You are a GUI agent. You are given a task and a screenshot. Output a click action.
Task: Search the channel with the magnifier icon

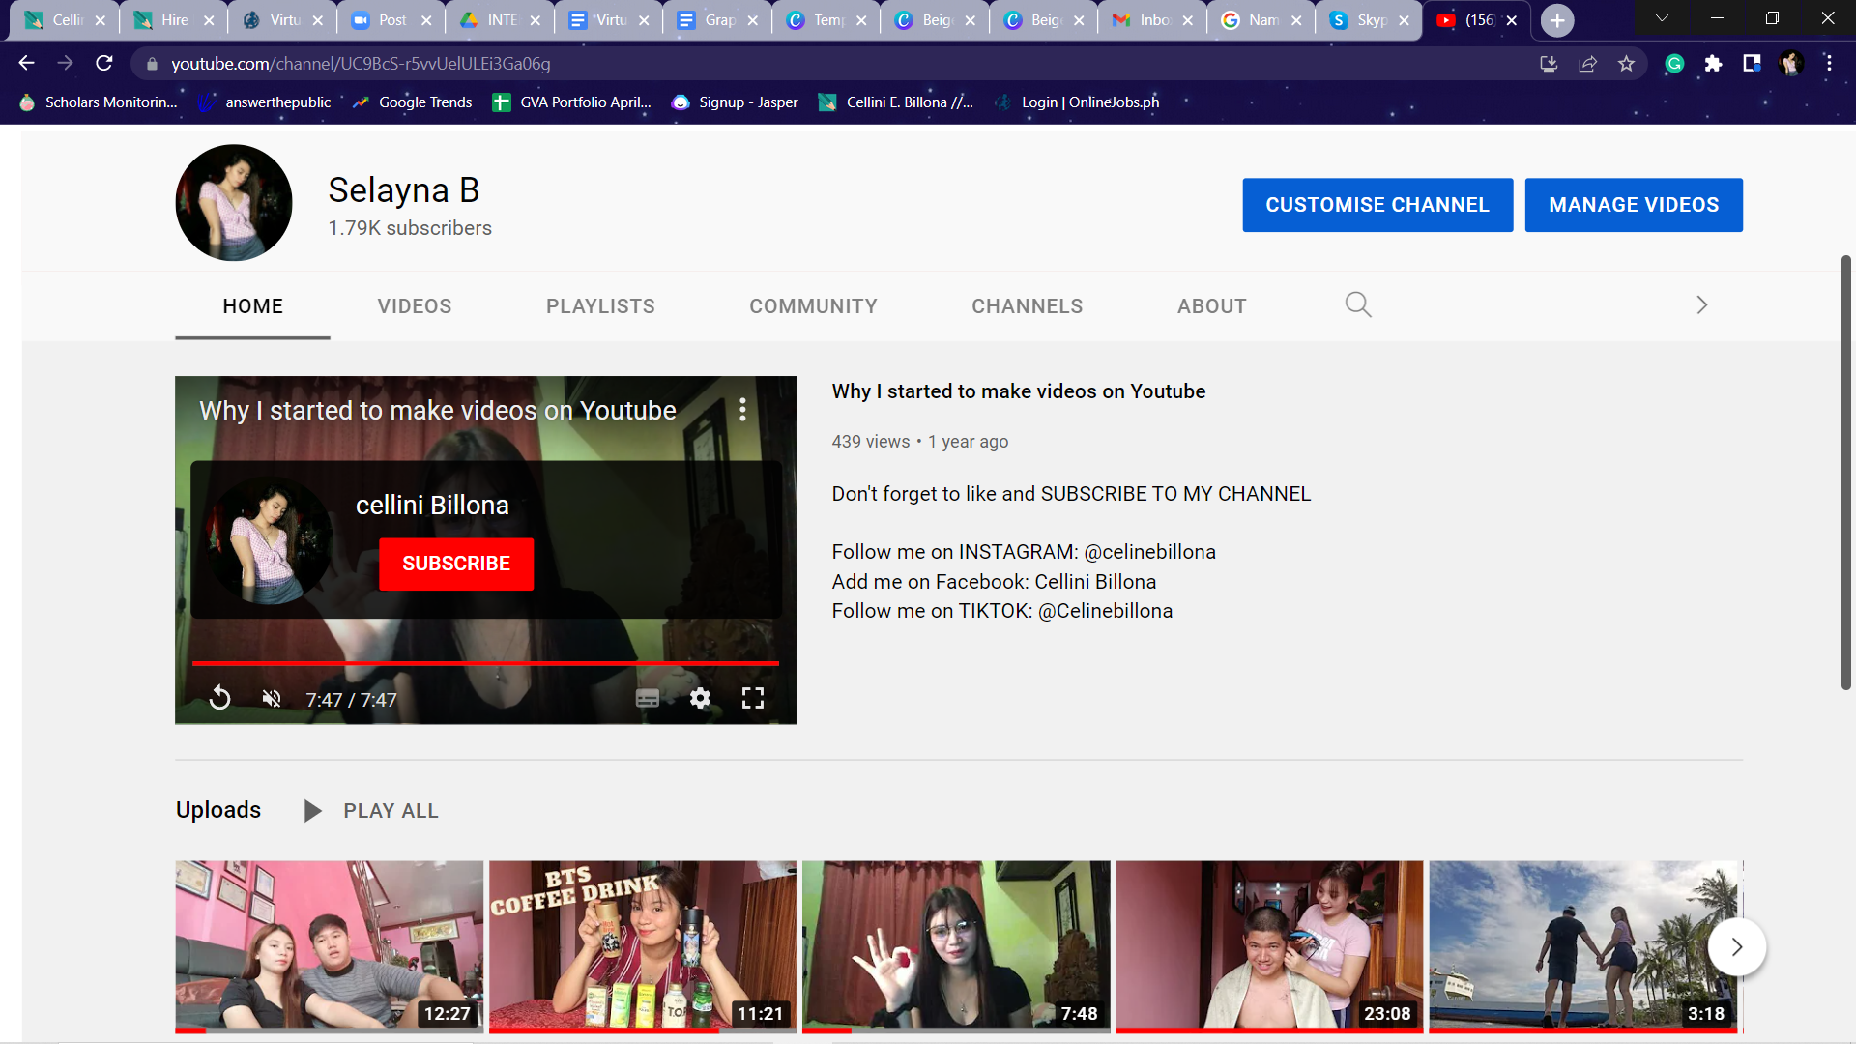(x=1357, y=305)
